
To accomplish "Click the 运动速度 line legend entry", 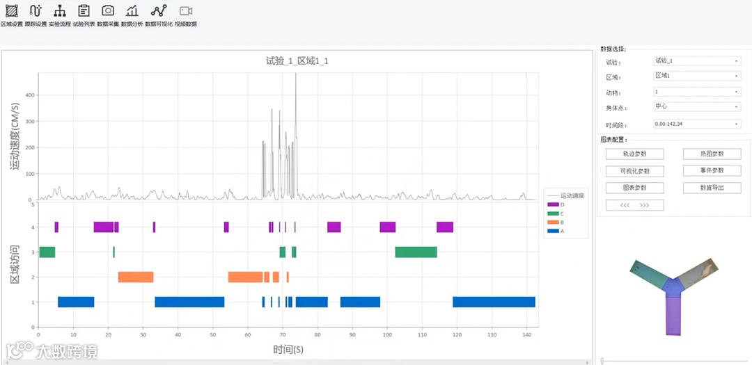I will (x=566, y=195).
